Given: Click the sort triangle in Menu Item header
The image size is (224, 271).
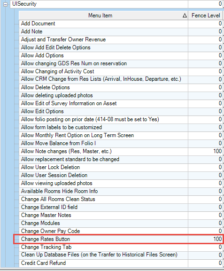Looking at the screenshot, I should [185, 15].
